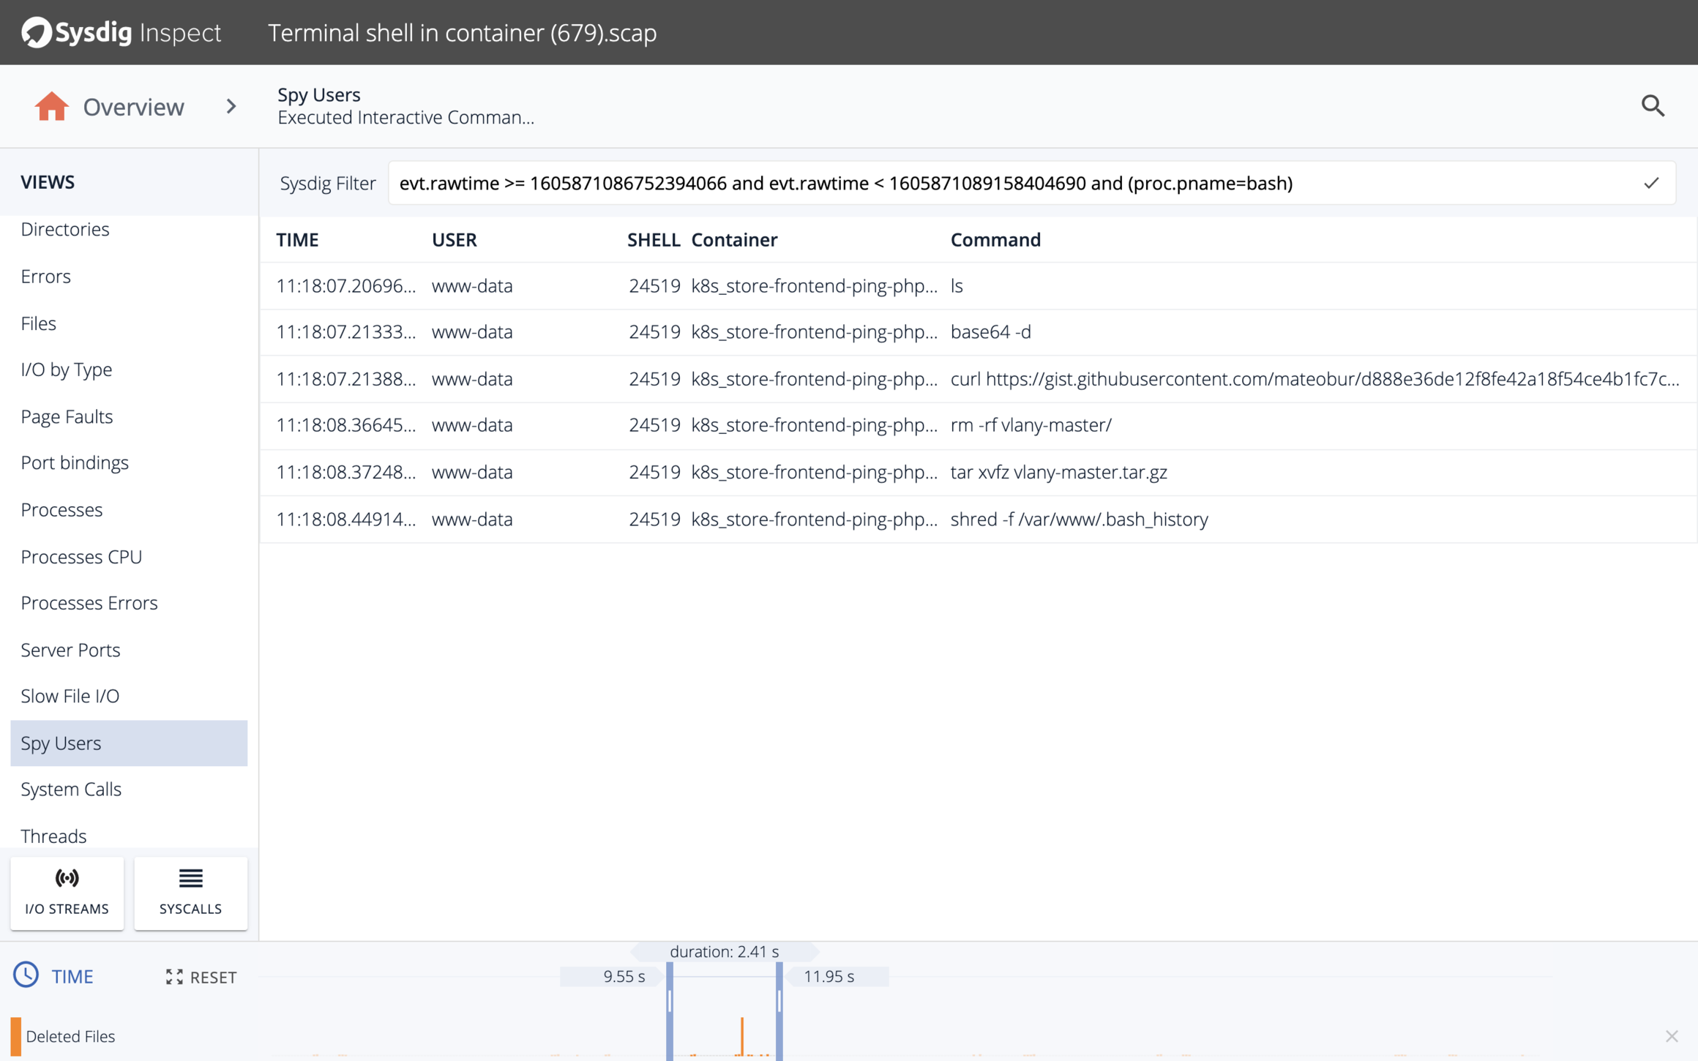Reset the timeline selection
The image size is (1698, 1061).
[201, 977]
